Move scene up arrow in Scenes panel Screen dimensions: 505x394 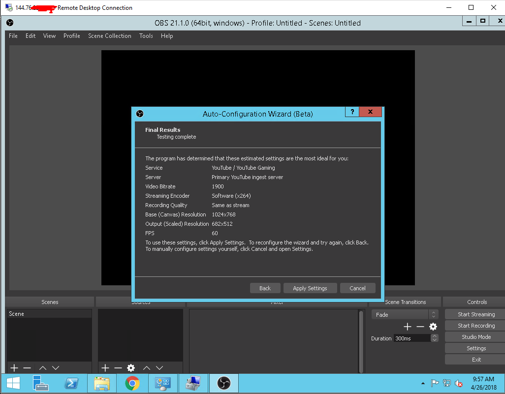pos(43,367)
